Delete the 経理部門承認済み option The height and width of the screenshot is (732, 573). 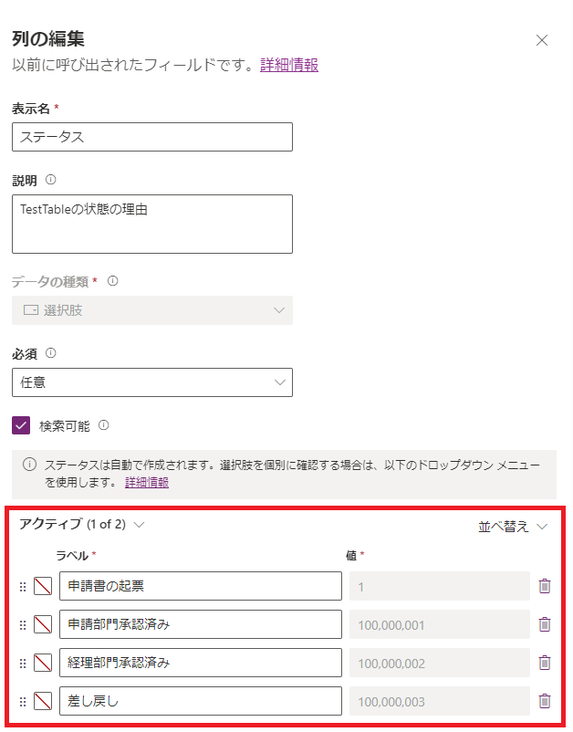[x=545, y=663]
